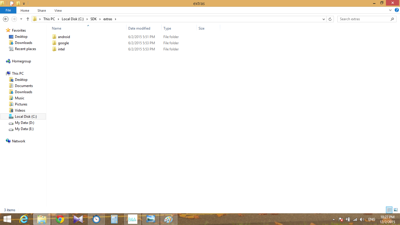Image resolution: width=400 pixels, height=225 pixels.
Task: Expand SDK breadcrumb subfolder arrow
Action: [x=100, y=19]
